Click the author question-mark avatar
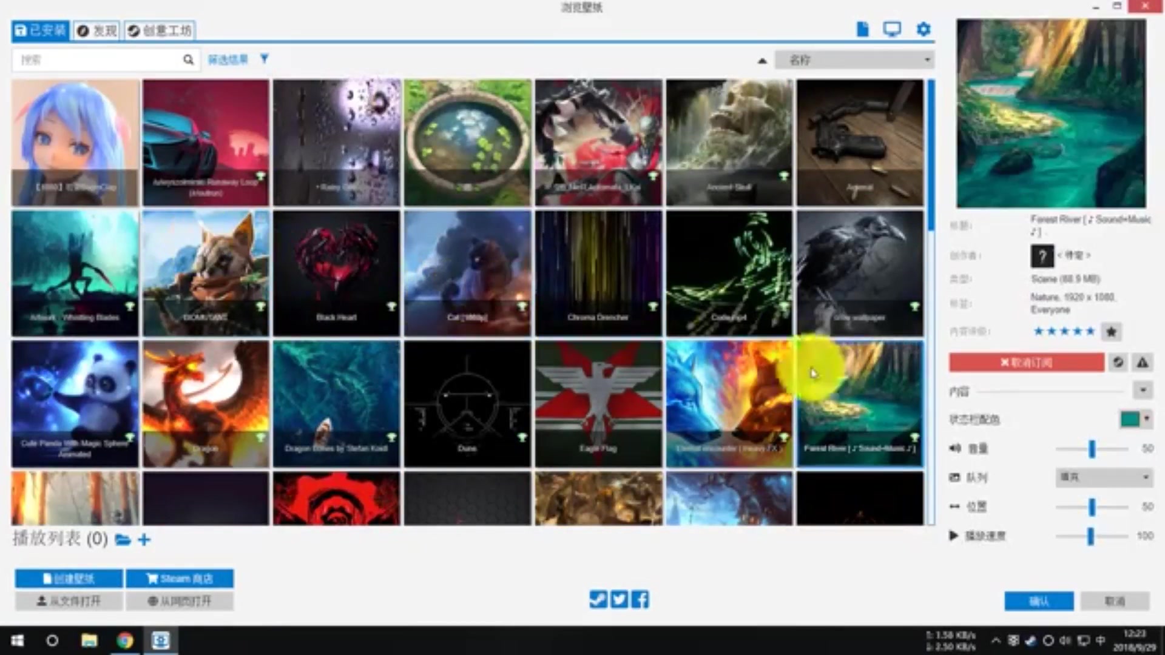 [x=1042, y=256]
